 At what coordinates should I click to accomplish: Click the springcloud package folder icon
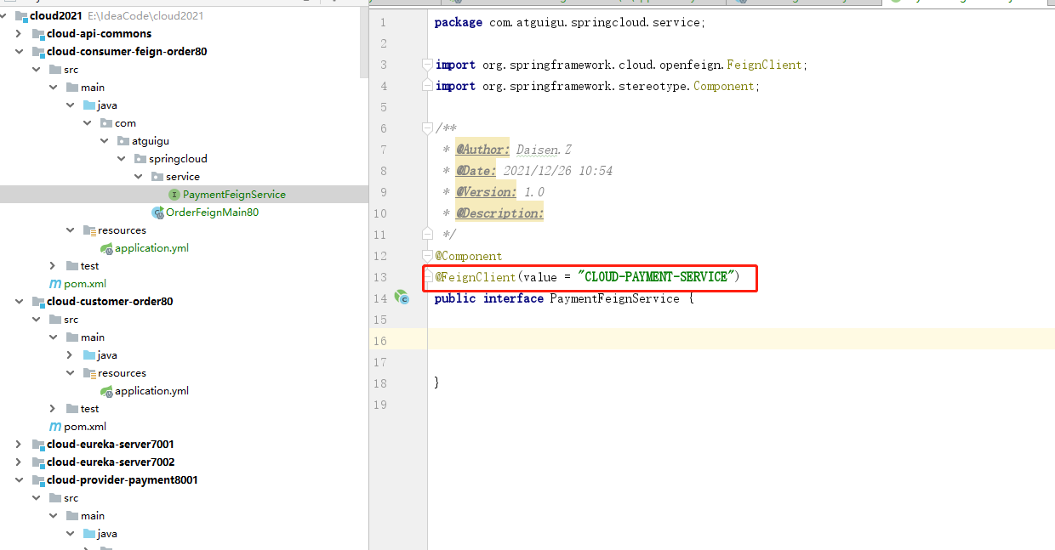coord(140,159)
